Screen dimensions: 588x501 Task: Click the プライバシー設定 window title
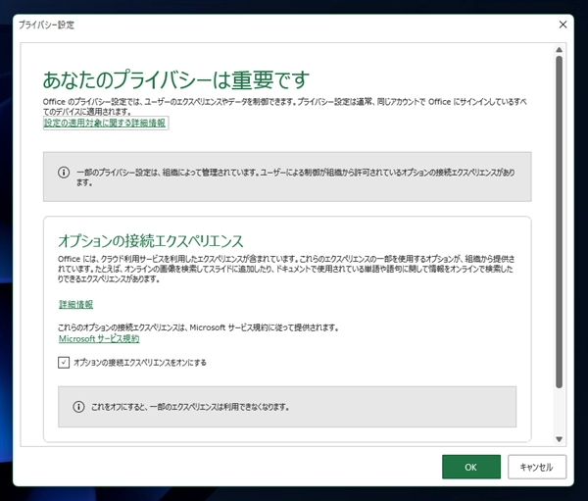[x=46, y=25]
